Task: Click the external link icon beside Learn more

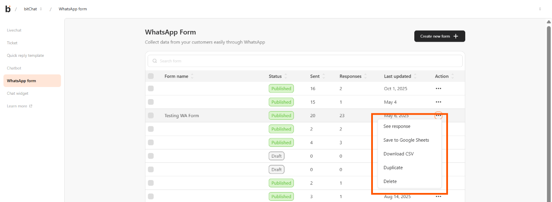Action: (x=31, y=106)
